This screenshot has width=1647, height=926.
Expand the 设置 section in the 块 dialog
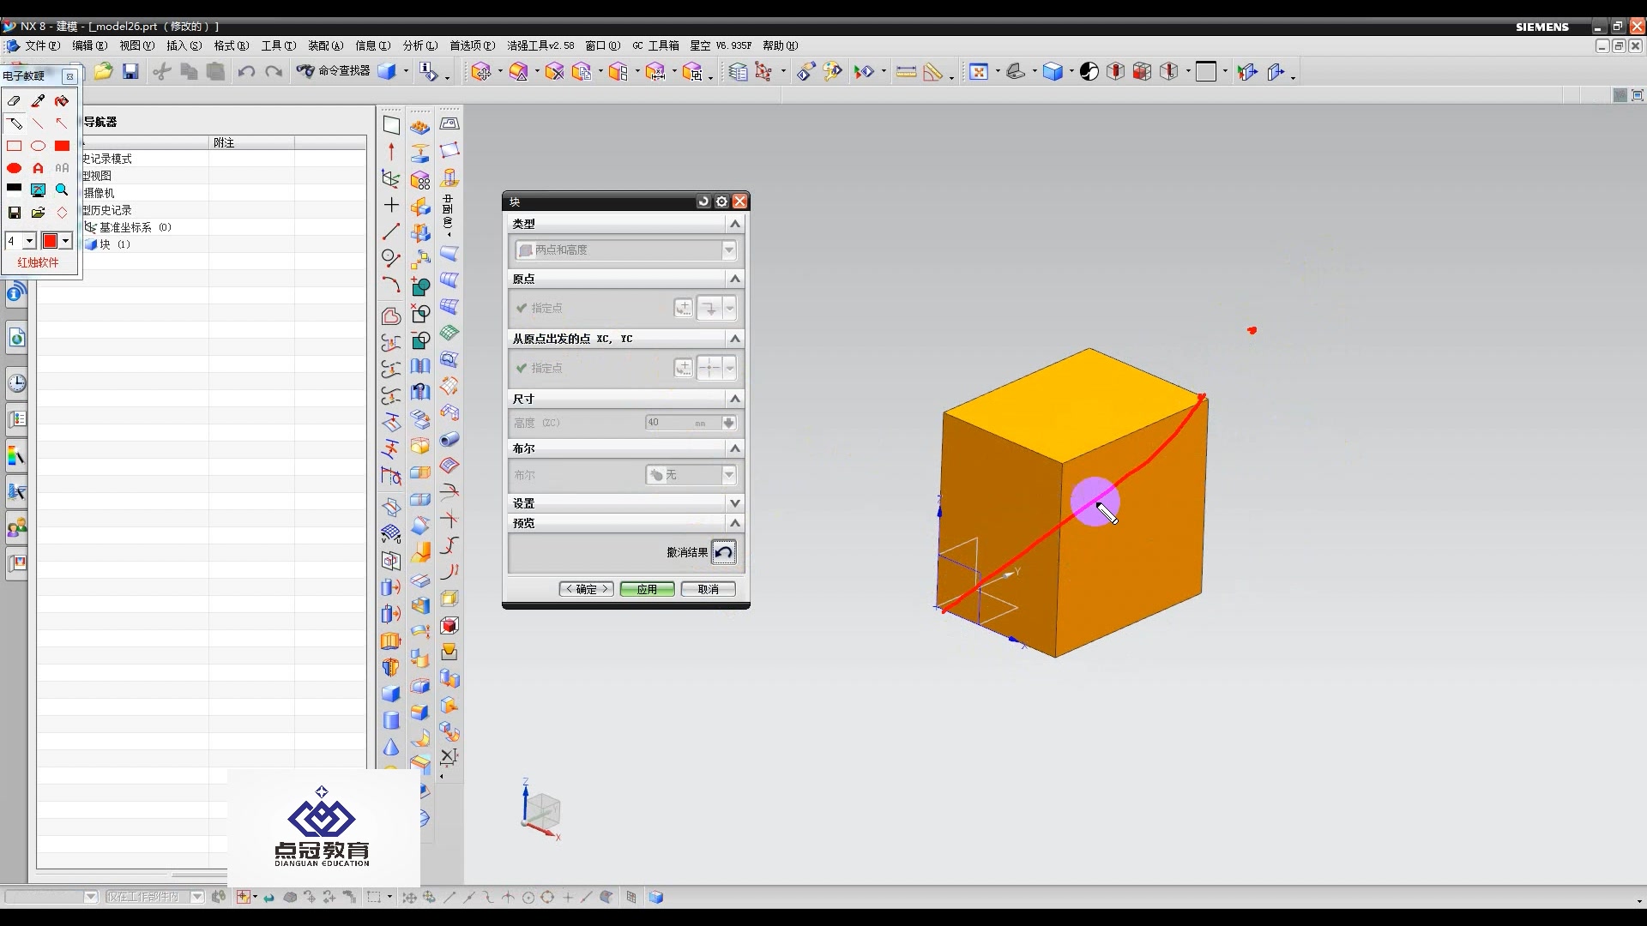(734, 503)
